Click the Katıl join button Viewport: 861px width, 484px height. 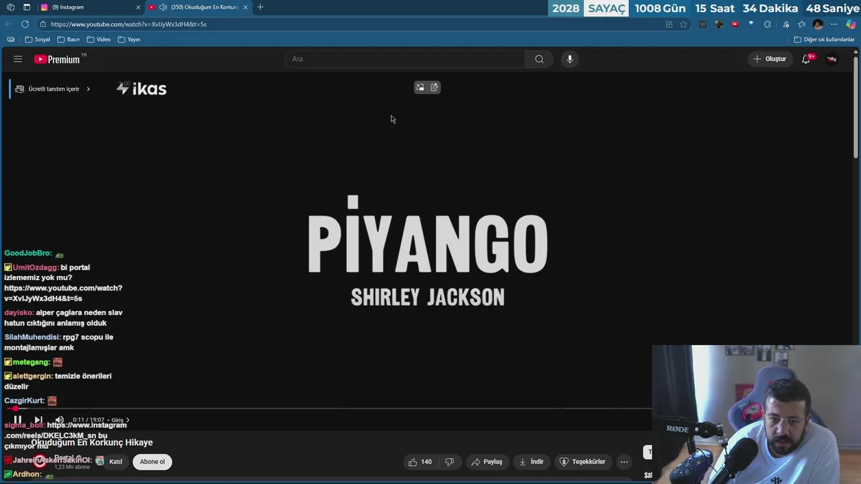(116, 462)
